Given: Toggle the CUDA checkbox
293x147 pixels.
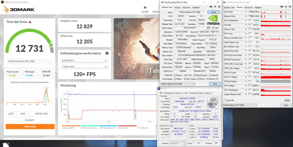Looking at the screenshot, I should click(x=185, y=75).
